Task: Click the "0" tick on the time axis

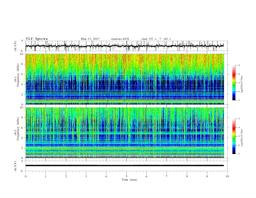Action: click(x=26, y=176)
